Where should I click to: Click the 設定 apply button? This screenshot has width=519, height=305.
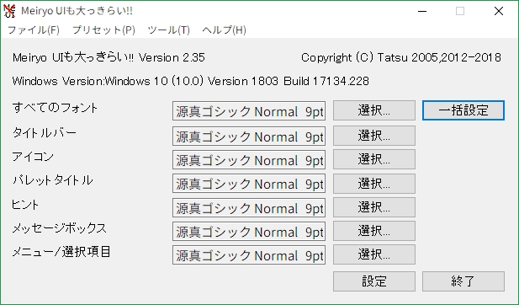pyautogui.click(x=374, y=281)
